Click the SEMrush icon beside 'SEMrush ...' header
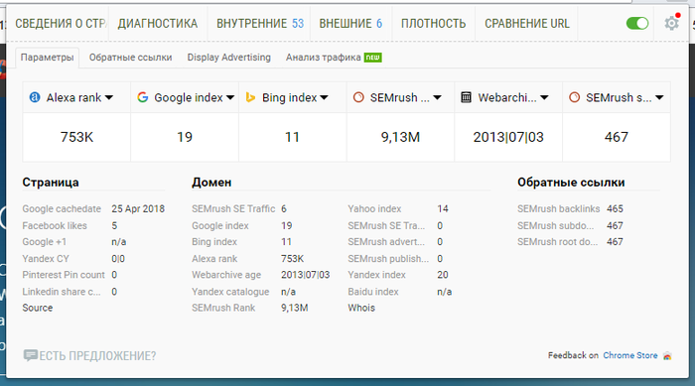The height and width of the screenshot is (386, 695). point(358,97)
